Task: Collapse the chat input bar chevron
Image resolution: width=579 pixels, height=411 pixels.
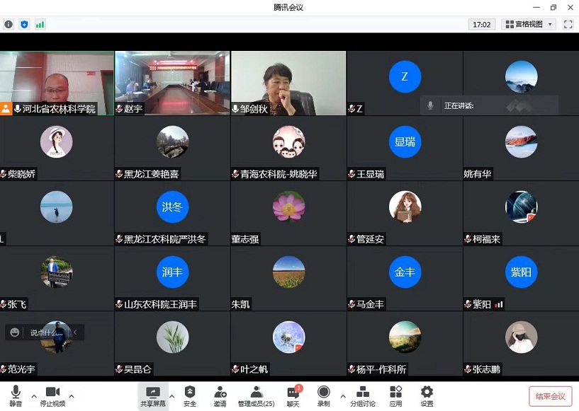Action: tap(75, 332)
